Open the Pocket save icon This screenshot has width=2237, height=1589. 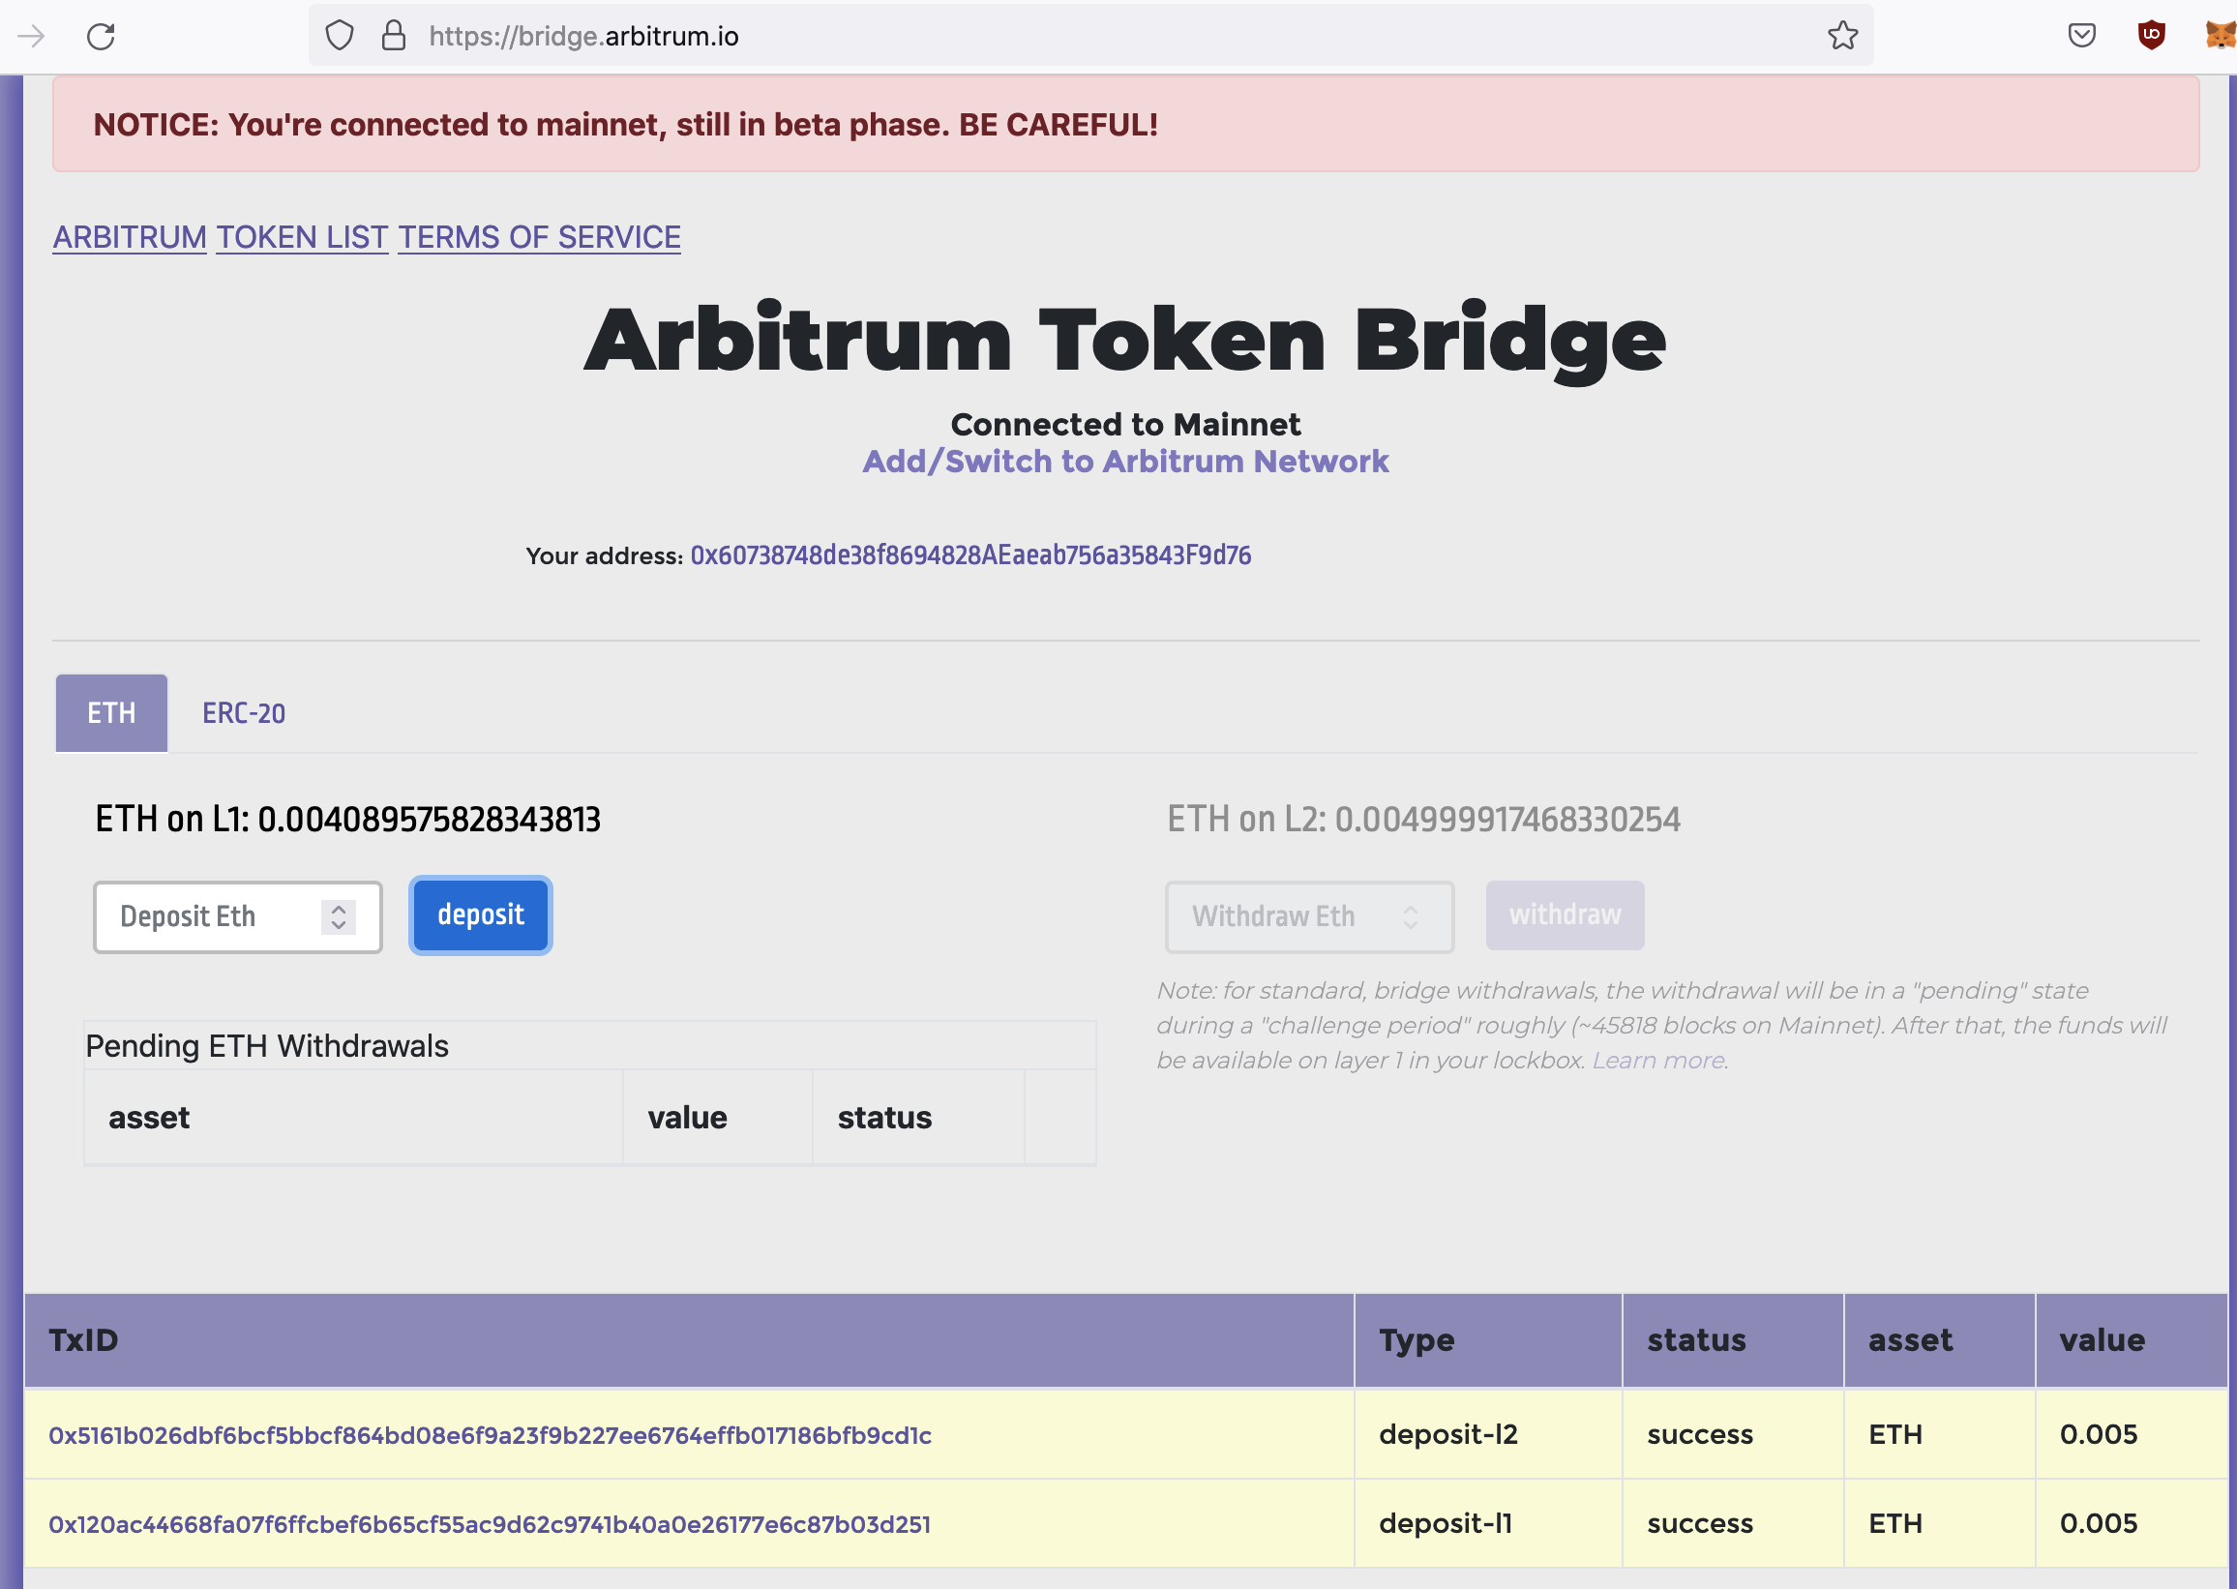click(2081, 36)
